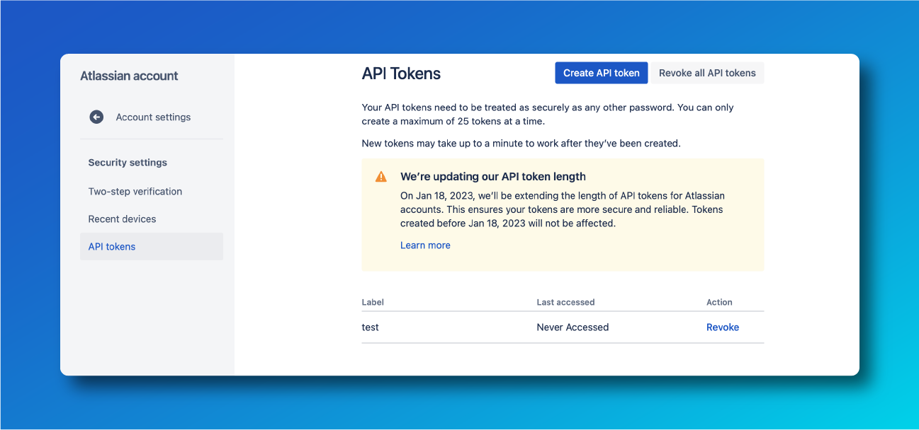Open Two-step verification settings

[135, 191]
